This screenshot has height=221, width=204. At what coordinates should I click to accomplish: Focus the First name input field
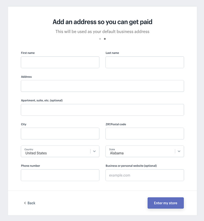click(60, 62)
